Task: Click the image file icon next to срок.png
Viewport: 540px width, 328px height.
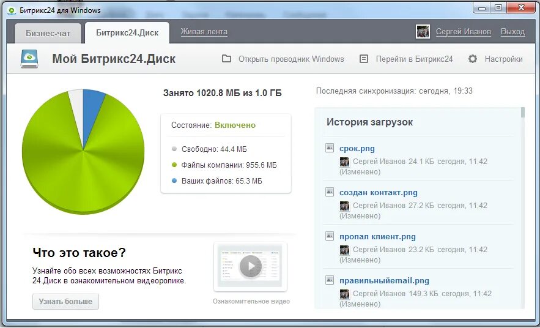Action: [x=330, y=148]
